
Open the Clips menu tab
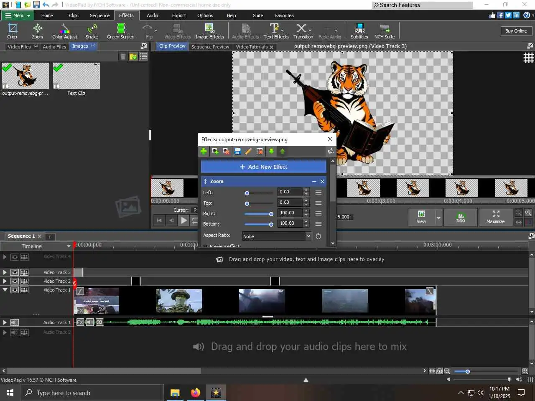[x=74, y=15]
